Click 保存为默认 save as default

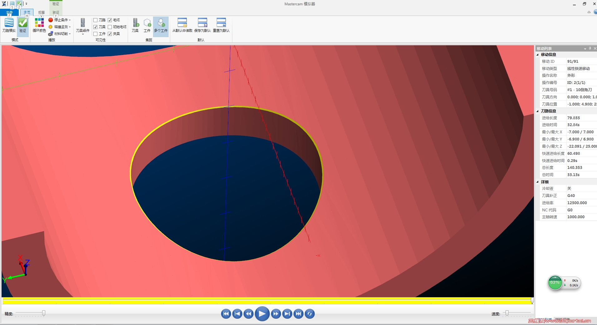tap(202, 25)
